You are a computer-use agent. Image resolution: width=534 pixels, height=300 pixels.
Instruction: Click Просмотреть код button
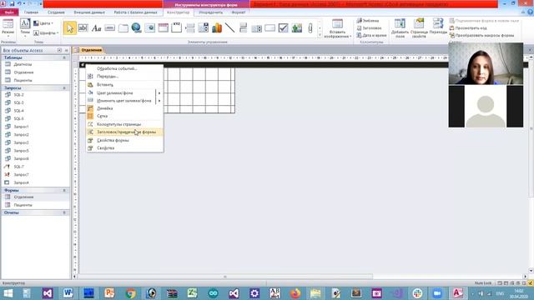click(468, 27)
